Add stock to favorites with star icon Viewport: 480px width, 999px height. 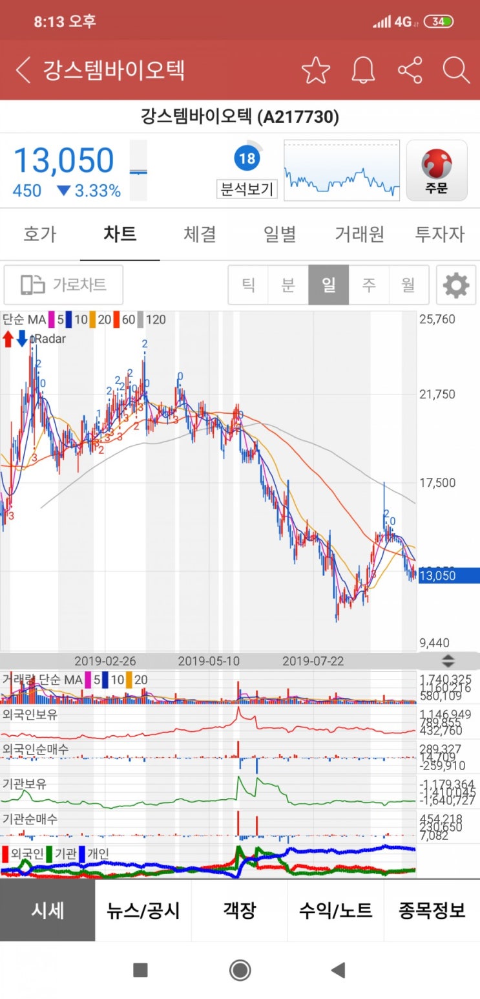[316, 70]
